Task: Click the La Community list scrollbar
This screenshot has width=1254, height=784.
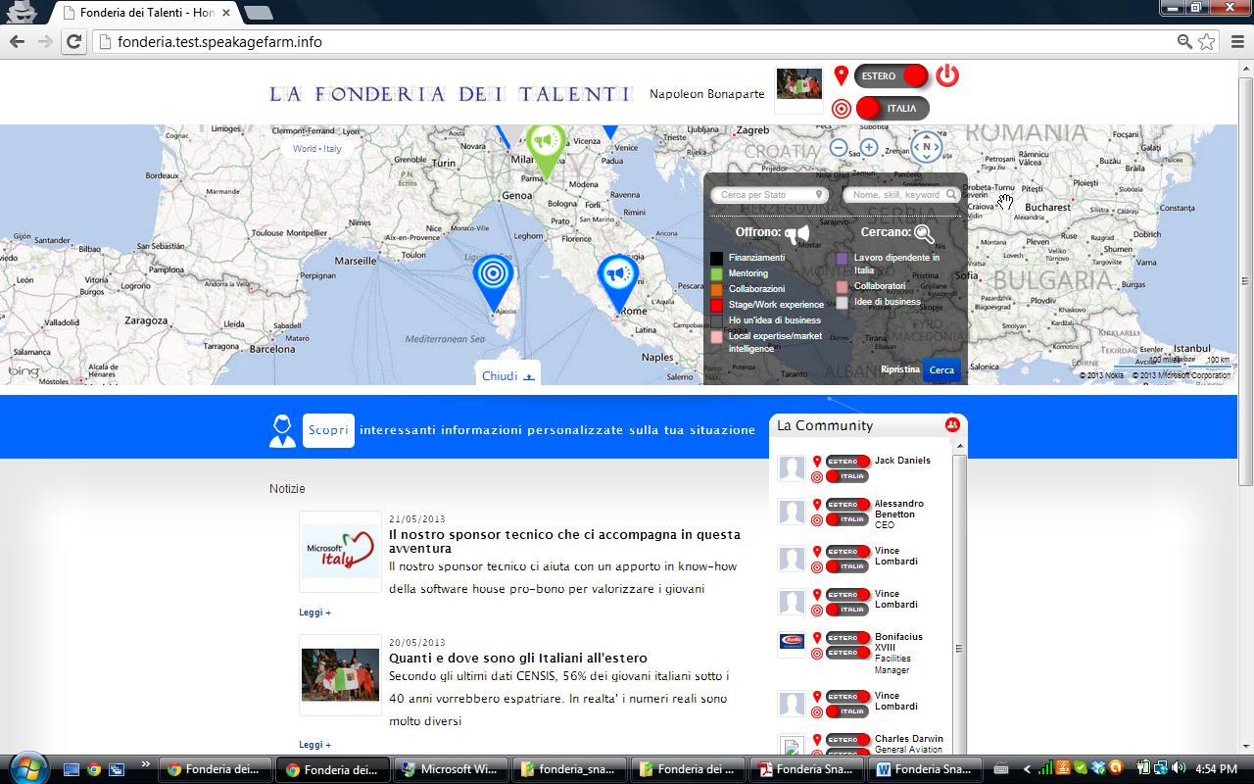Action: [959, 598]
